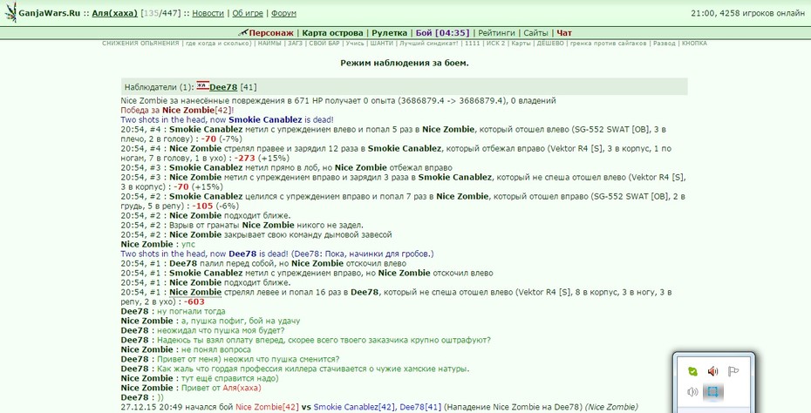The image size is (811, 413).
Task: Open Чат in the navigation bar
Action: (564, 33)
